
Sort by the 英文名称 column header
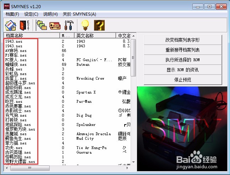click(x=95, y=36)
